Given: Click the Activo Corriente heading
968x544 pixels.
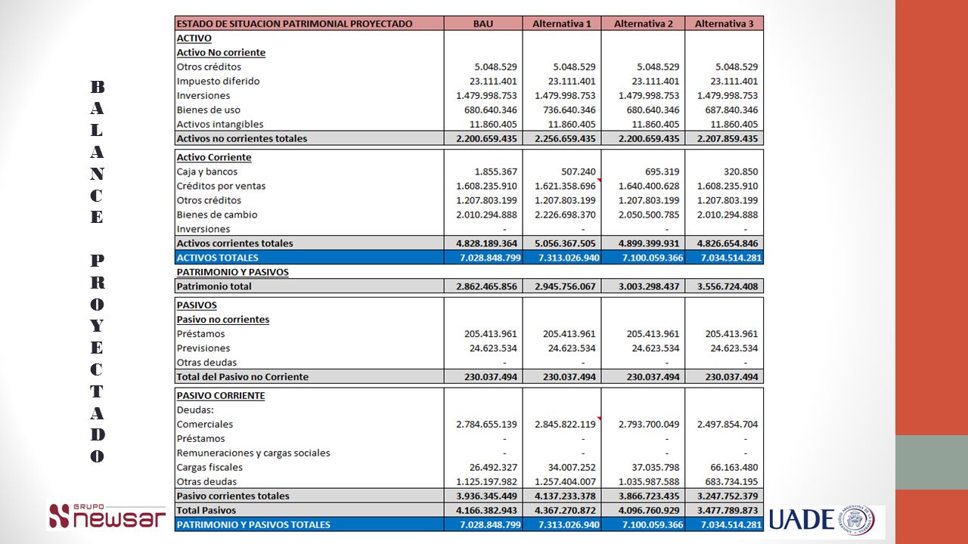Looking at the screenshot, I should click(x=214, y=158).
